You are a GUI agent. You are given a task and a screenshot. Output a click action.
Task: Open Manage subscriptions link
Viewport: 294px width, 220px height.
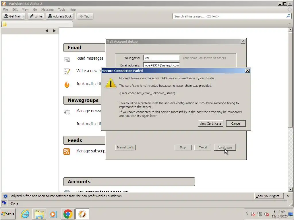pos(91,151)
